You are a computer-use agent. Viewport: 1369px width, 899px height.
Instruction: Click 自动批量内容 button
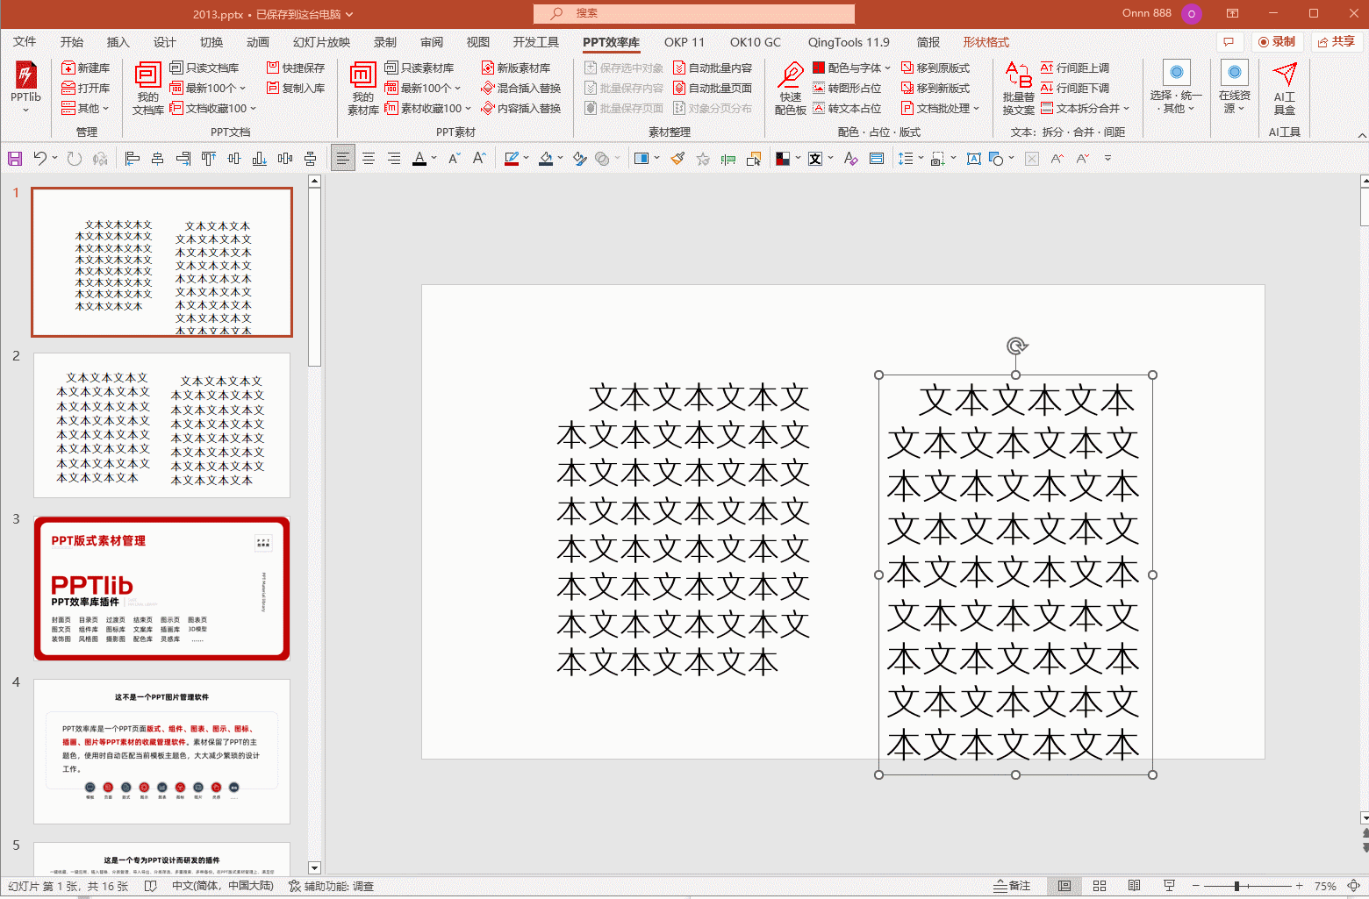[713, 68]
